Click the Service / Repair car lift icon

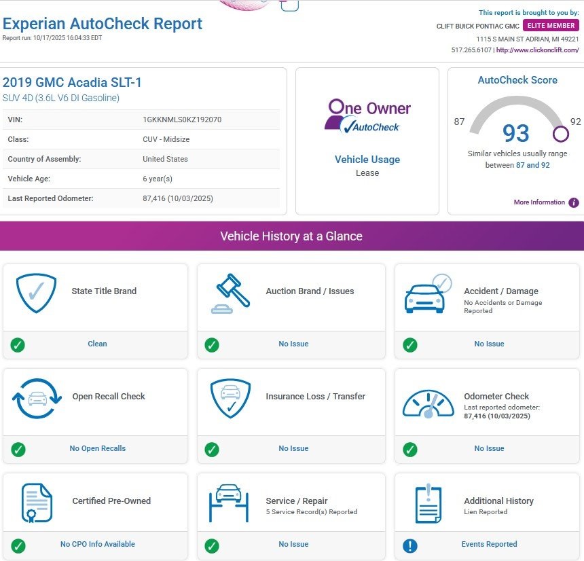click(x=230, y=503)
